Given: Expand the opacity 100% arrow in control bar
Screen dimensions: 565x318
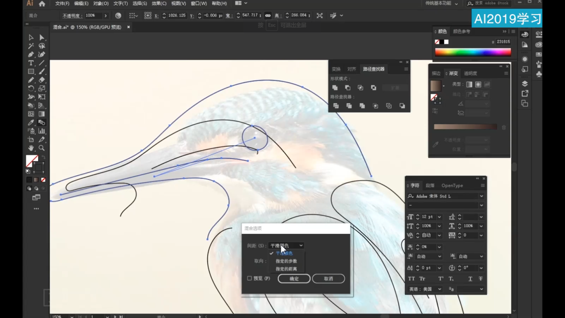Looking at the screenshot, I should point(106,16).
